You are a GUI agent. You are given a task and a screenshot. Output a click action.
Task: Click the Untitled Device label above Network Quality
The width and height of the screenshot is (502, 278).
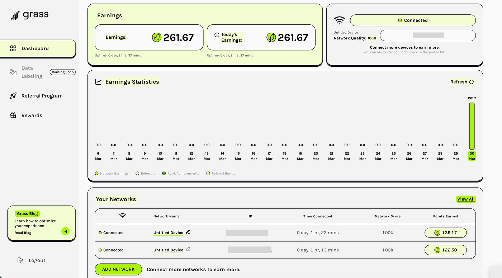pos(346,33)
